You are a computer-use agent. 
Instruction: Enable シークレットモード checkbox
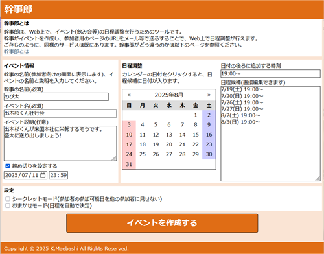click(x=8, y=199)
